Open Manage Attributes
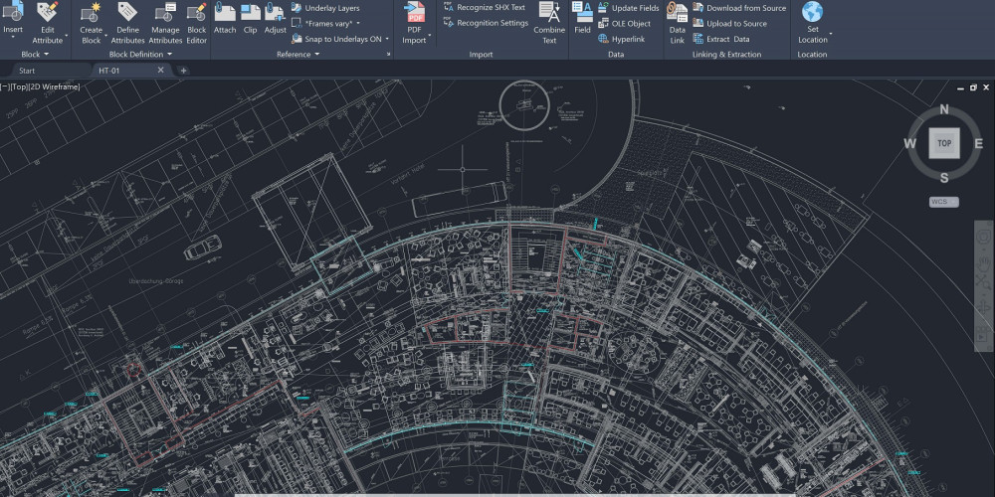 pos(165,22)
